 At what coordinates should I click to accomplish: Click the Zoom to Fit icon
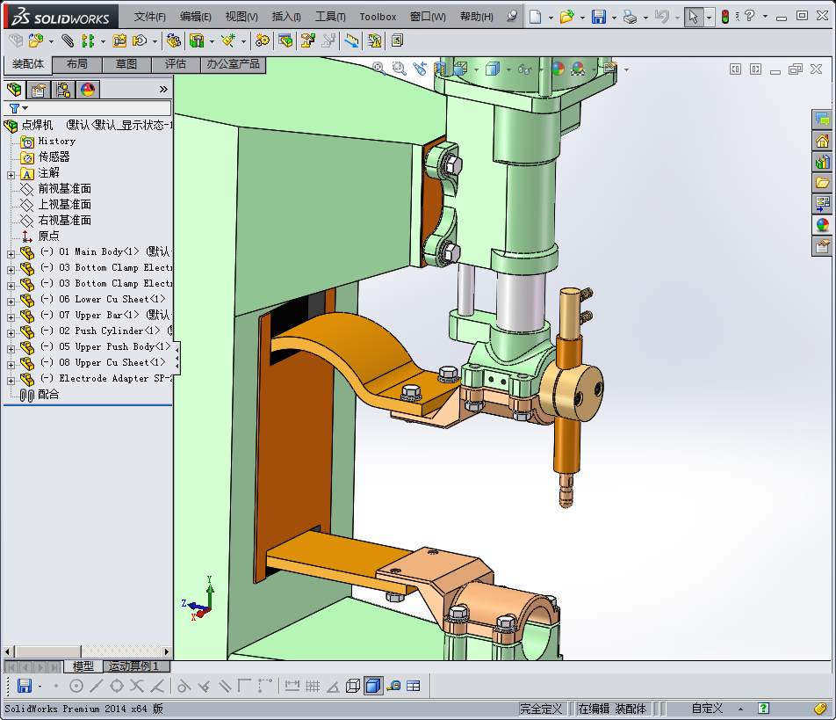click(378, 69)
